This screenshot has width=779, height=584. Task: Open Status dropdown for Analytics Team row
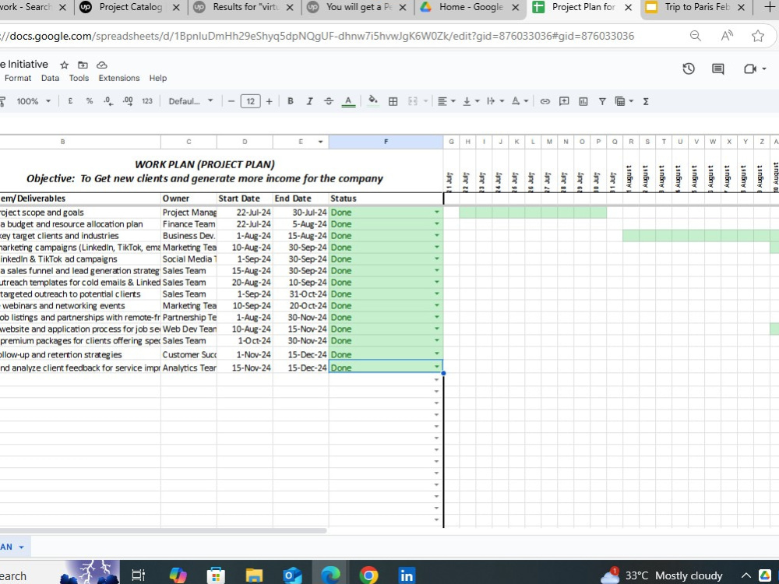pos(437,367)
